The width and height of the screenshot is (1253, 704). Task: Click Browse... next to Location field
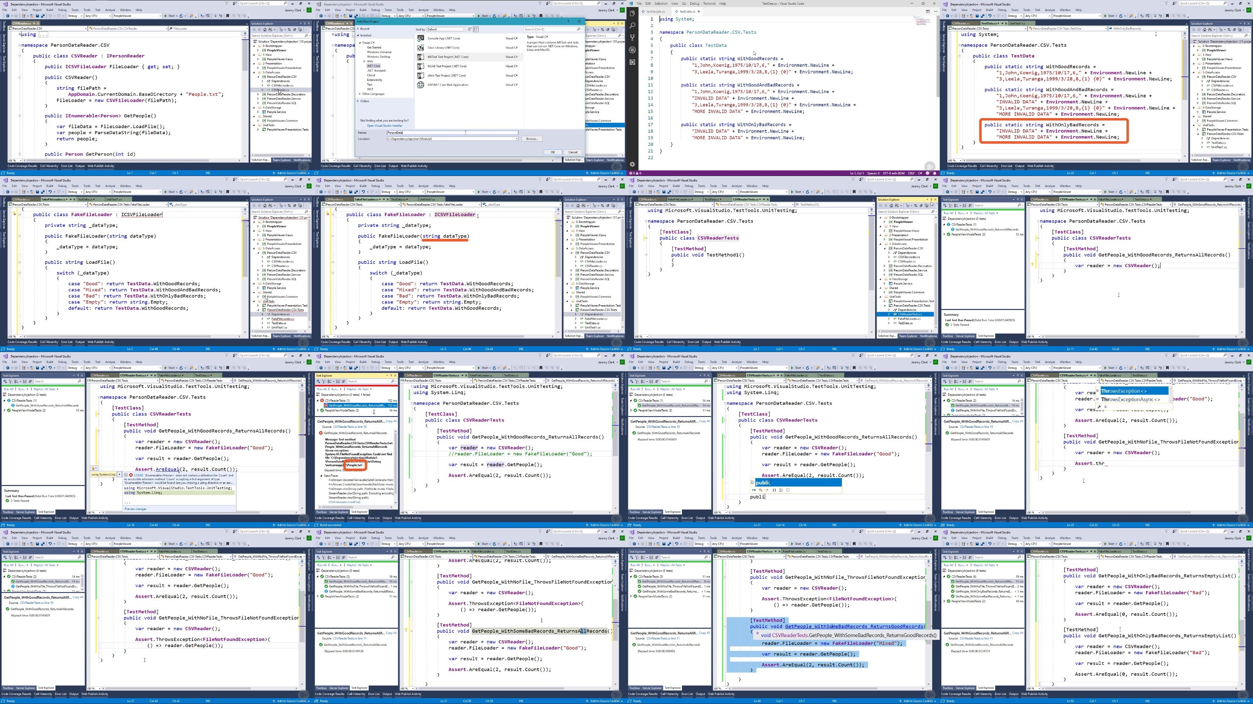pyautogui.click(x=532, y=139)
